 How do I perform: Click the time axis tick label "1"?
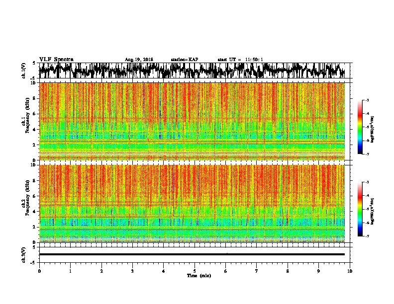71,271
